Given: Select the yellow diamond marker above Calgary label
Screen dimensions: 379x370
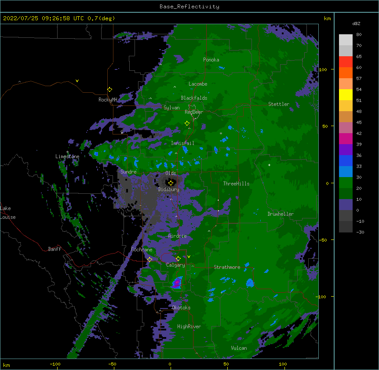Looking at the screenshot, I should [178, 259].
